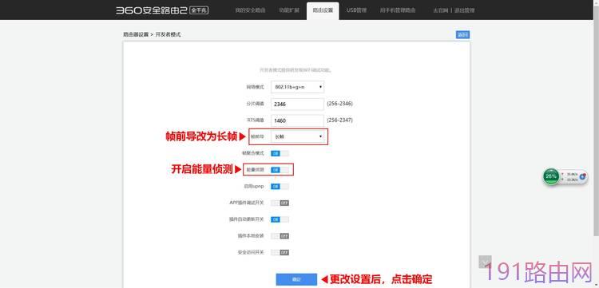Enable the APP插件调试开关 switch
This screenshot has height=288, width=599.
click(x=280, y=203)
